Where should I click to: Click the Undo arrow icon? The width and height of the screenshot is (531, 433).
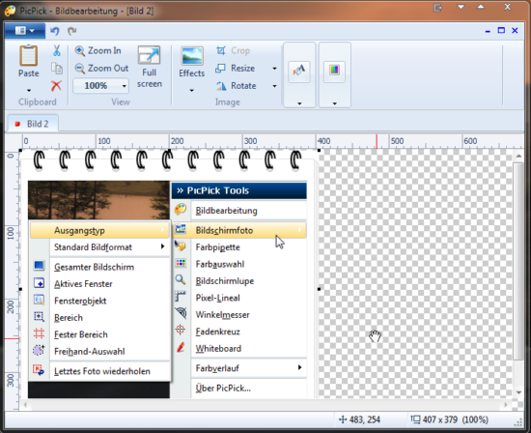(x=55, y=31)
